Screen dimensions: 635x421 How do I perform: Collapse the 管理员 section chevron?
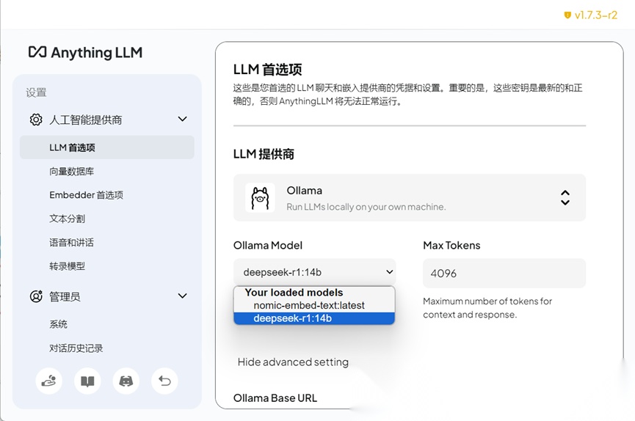coord(183,296)
